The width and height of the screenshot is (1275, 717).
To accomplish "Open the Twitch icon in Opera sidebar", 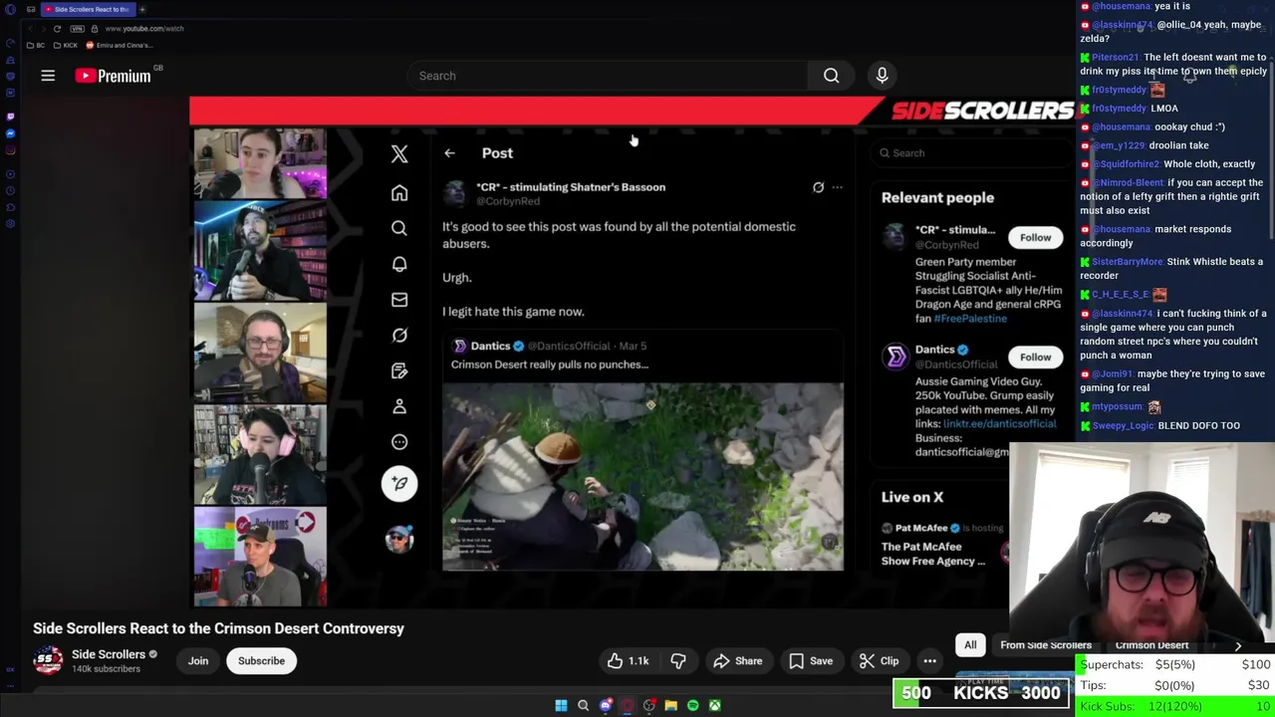I will coord(10,117).
